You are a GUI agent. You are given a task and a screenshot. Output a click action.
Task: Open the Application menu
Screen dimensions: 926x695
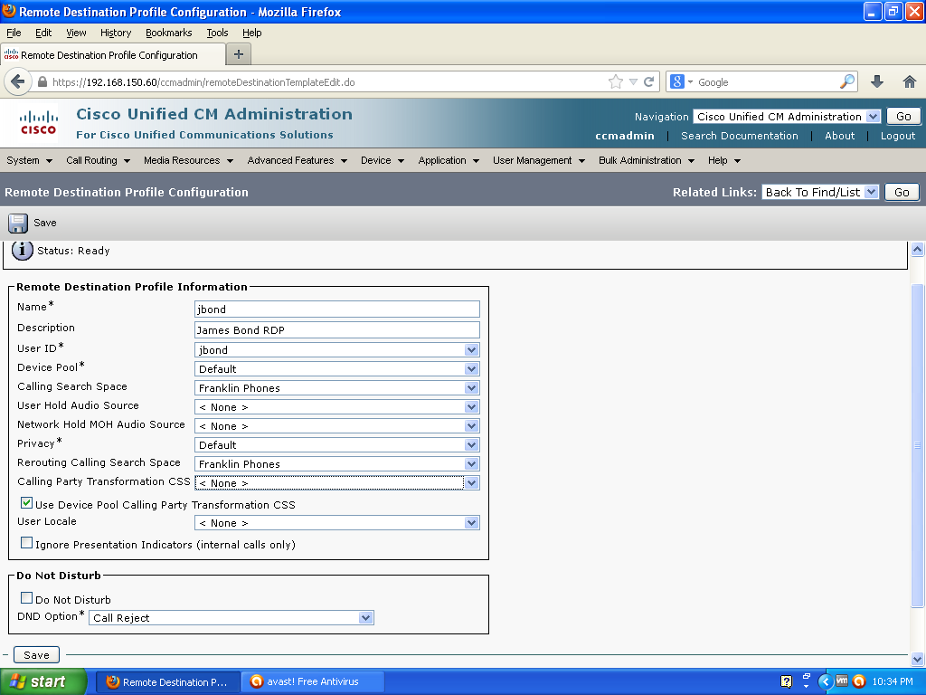449,160
